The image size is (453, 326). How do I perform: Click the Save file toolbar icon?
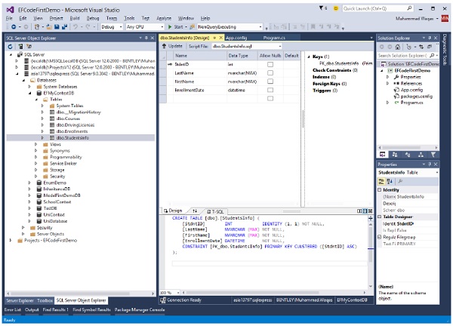57,27
